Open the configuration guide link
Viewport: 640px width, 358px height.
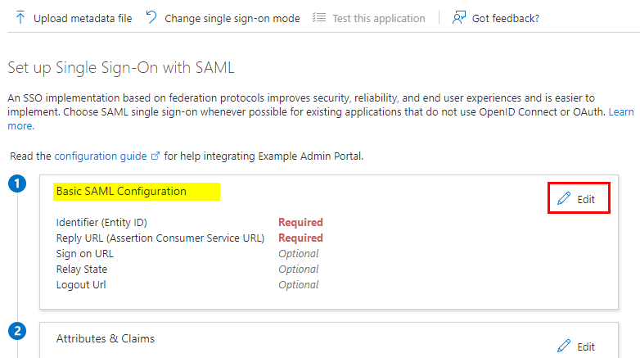pos(101,156)
